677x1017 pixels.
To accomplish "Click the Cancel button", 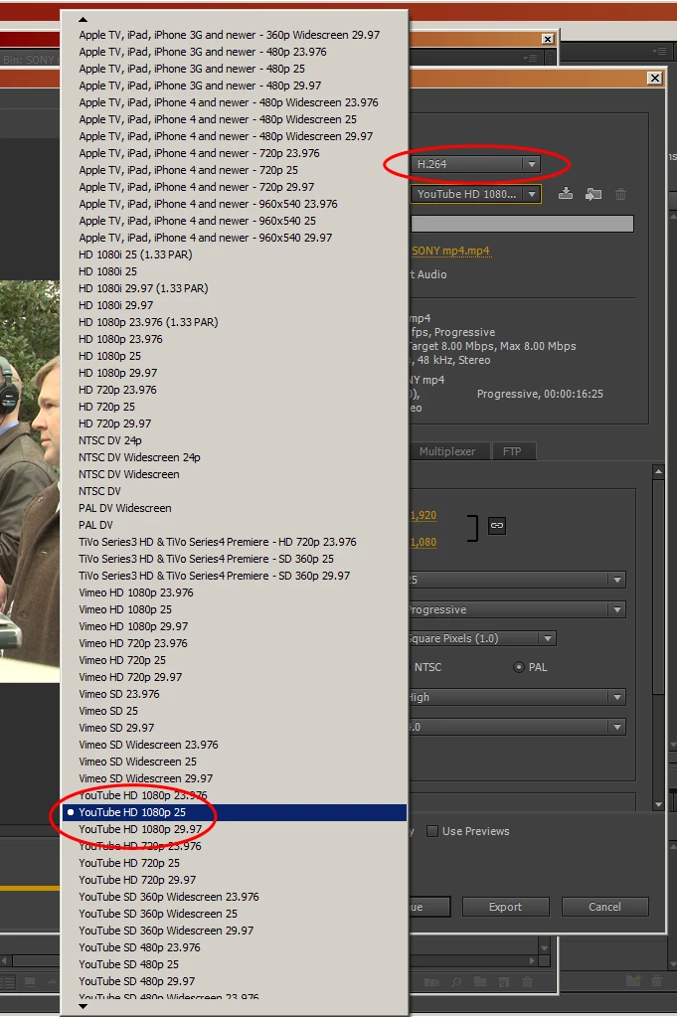I will click(x=604, y=907).
